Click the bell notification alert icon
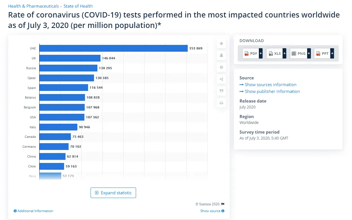This screenshot has width=352, height=220. pos(221,55)
